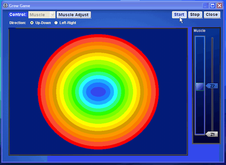Select Up-Down direction radio button
Viewport: 226px width, 165px height.
click(32, 23)
